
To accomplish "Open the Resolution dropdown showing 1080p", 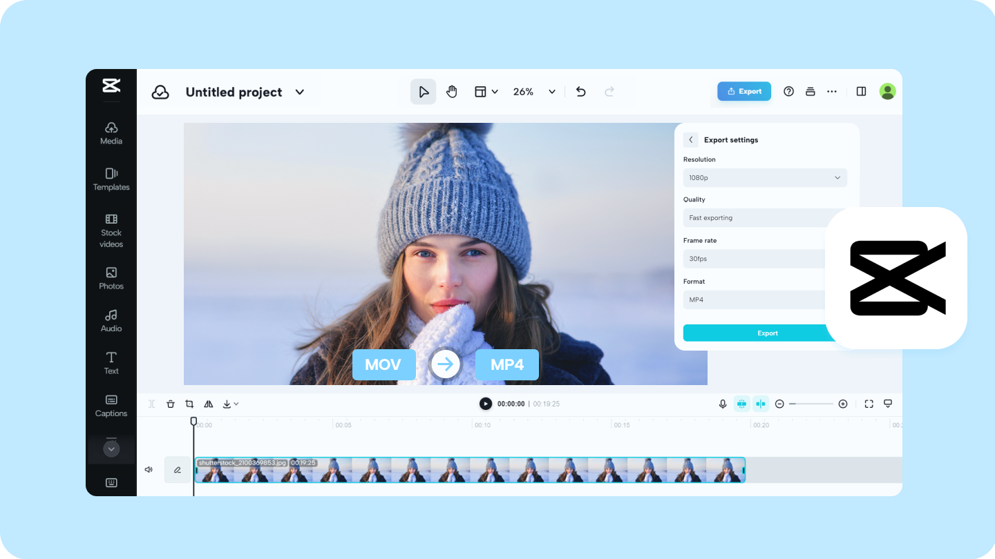I will (765, 177).
